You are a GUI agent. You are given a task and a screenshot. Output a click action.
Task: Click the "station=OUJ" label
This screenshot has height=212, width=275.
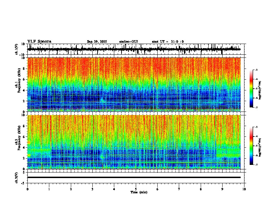click(128, 42)
